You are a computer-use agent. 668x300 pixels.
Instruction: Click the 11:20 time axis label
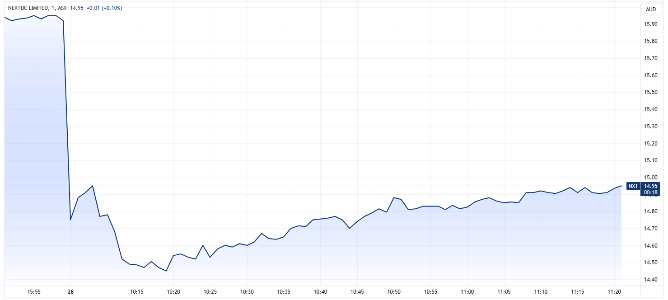tap(614, 292)
